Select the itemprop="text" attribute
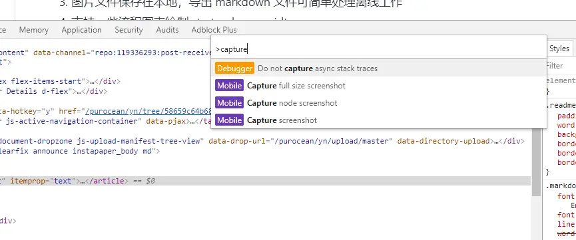The width and height of the screenshot is (576, 240). 43,181
